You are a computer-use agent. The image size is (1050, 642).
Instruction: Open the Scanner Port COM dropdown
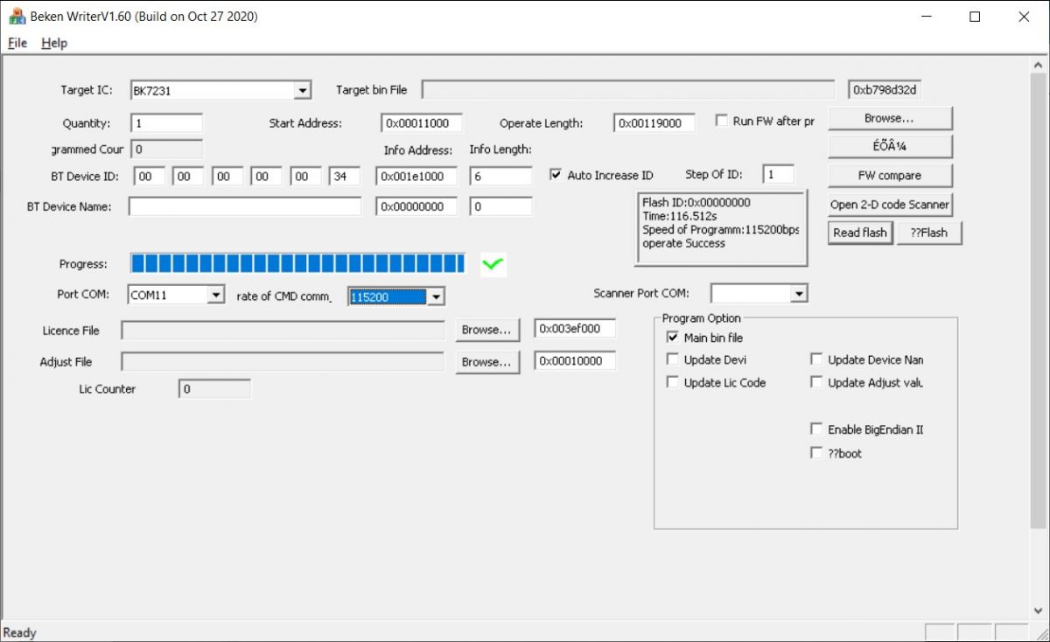coord(798,293)
